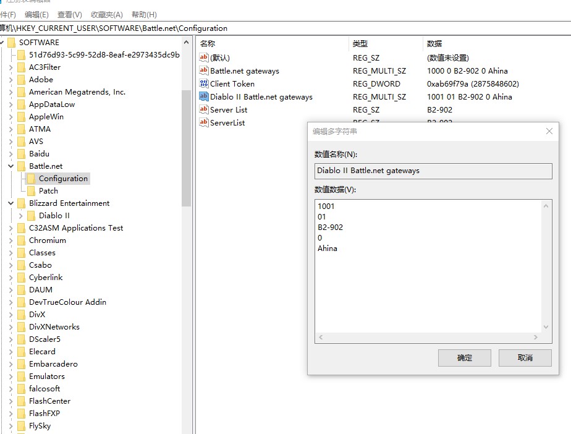Cancel the dialog with 取消
The image size is (571, 434).
coord(525,358)
